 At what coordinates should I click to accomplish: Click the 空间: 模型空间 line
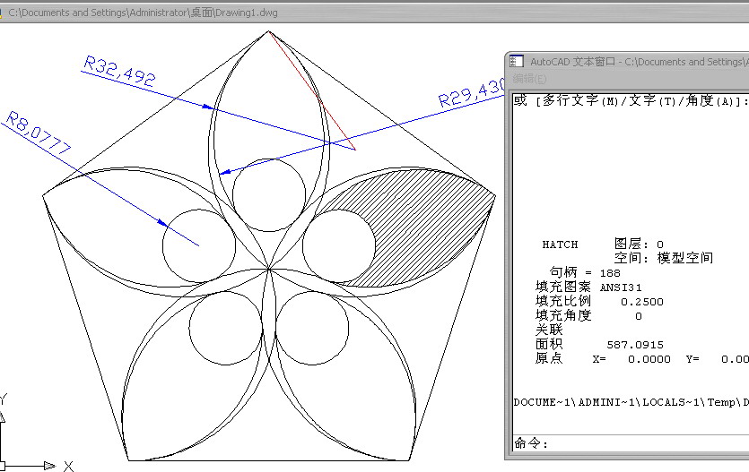click(x=664, y=258)
